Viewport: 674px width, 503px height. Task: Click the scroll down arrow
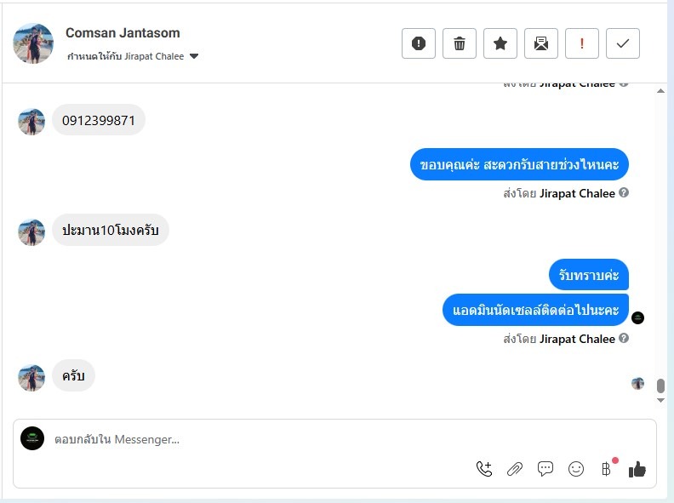click(x=660, y=400)
